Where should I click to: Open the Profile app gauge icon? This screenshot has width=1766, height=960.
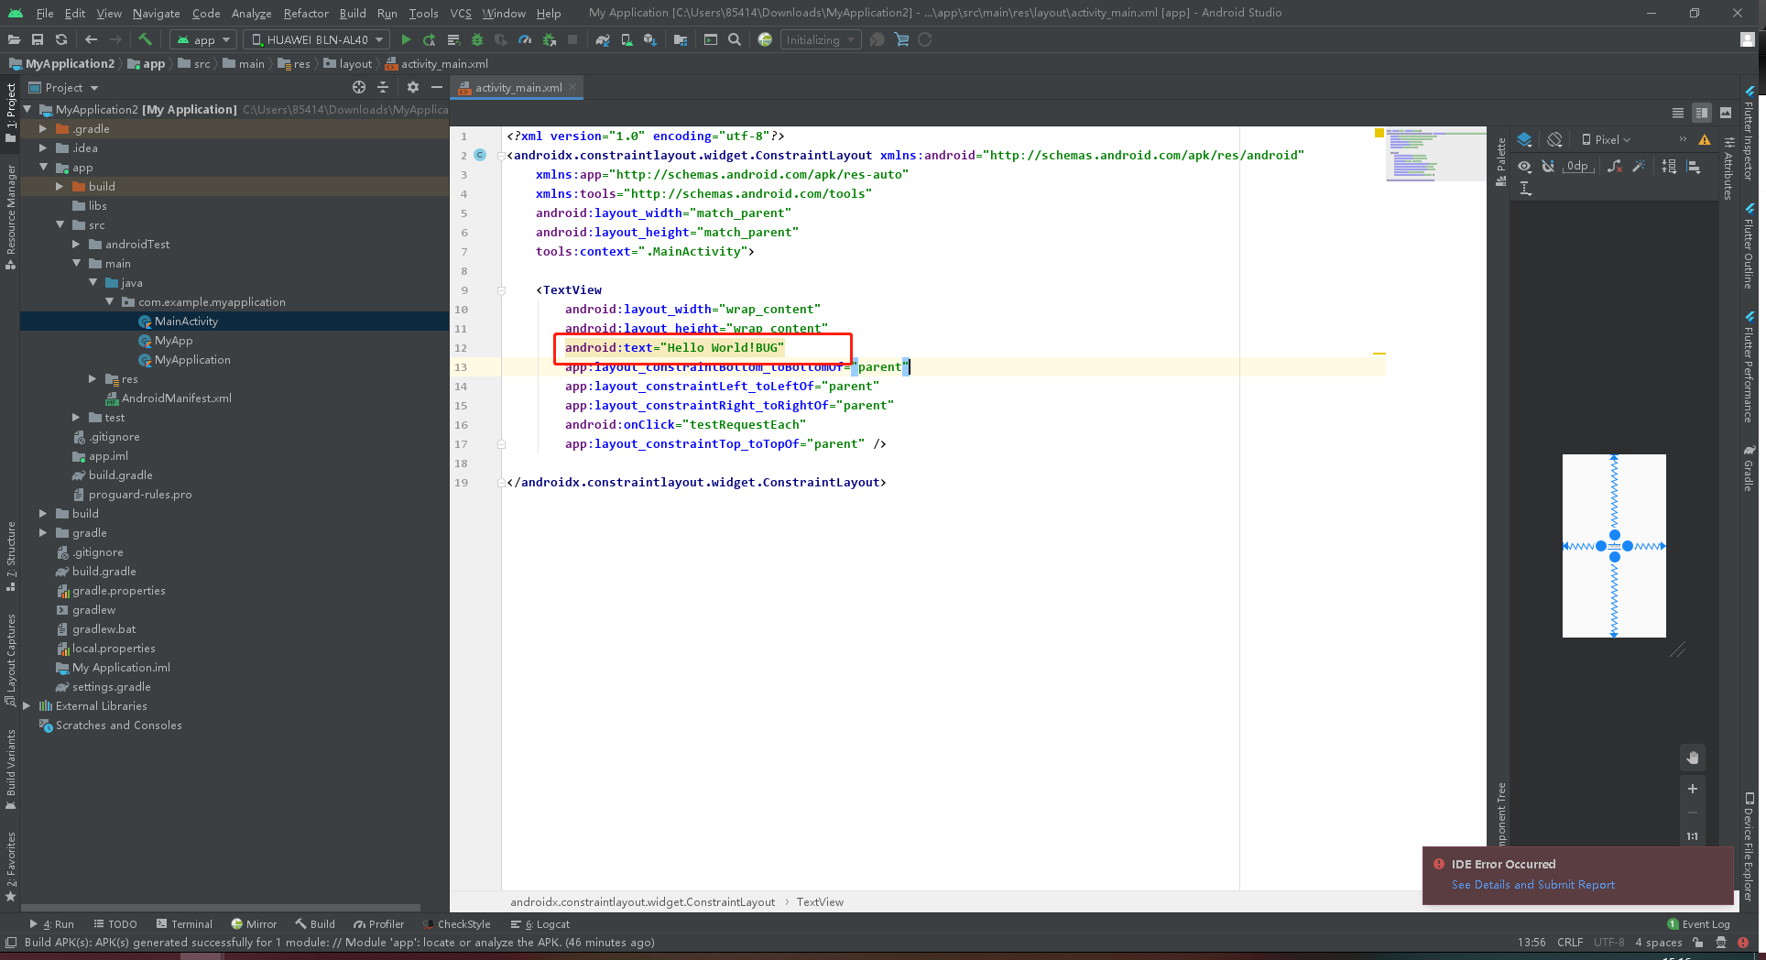[x=525, y=39]
